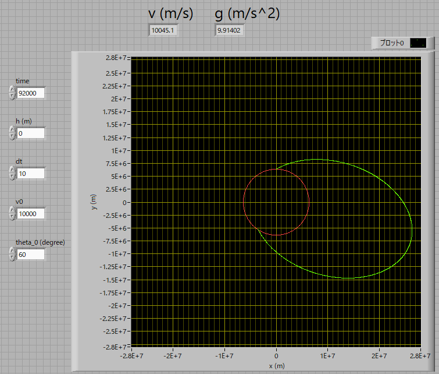
Task: Click the red circle outline in plot
Action: point(309,202)
